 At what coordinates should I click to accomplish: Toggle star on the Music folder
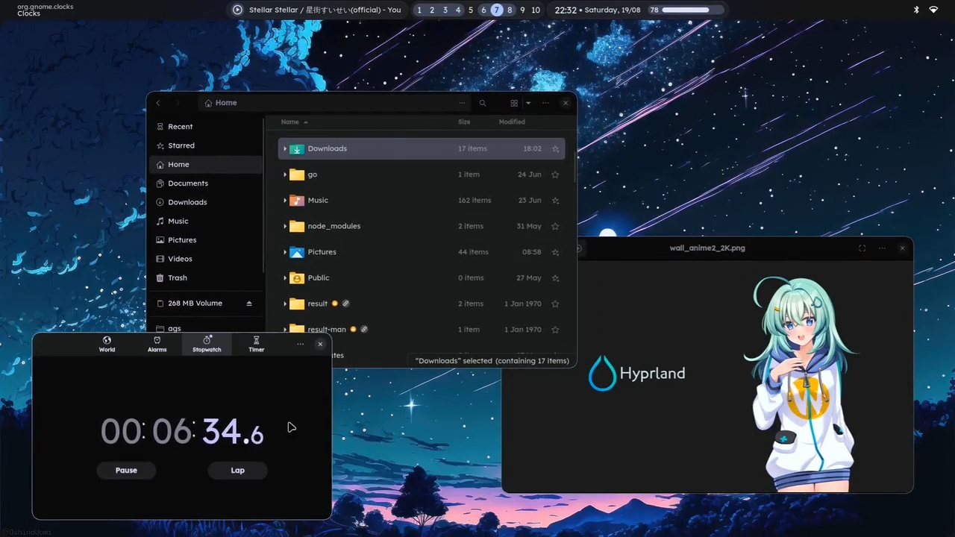pyautogui.click(x=555, y=201)
